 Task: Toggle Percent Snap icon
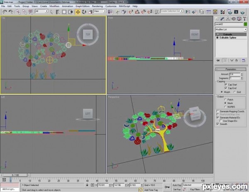pos(144,12)
